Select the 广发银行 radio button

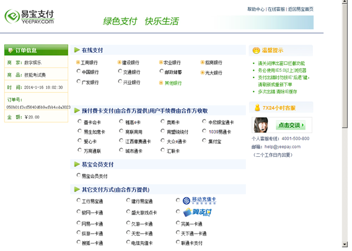coord(78,81)
